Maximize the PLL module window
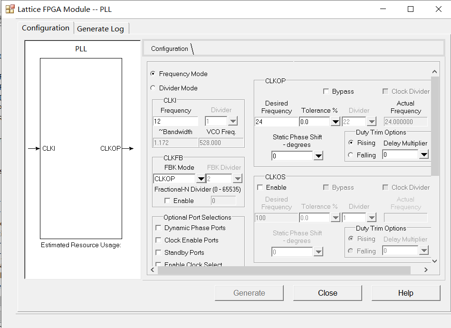Image resolution: width=451 pixels, height=328 pixels. (411, 9)
